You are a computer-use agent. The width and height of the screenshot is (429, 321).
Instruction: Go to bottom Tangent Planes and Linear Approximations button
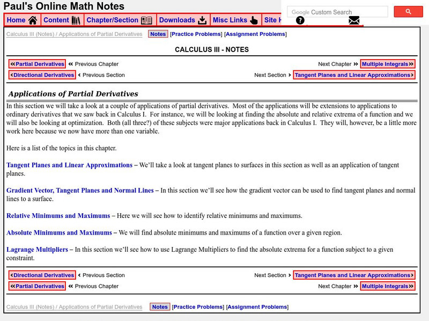pyautogui.click(x=354, y=275)
